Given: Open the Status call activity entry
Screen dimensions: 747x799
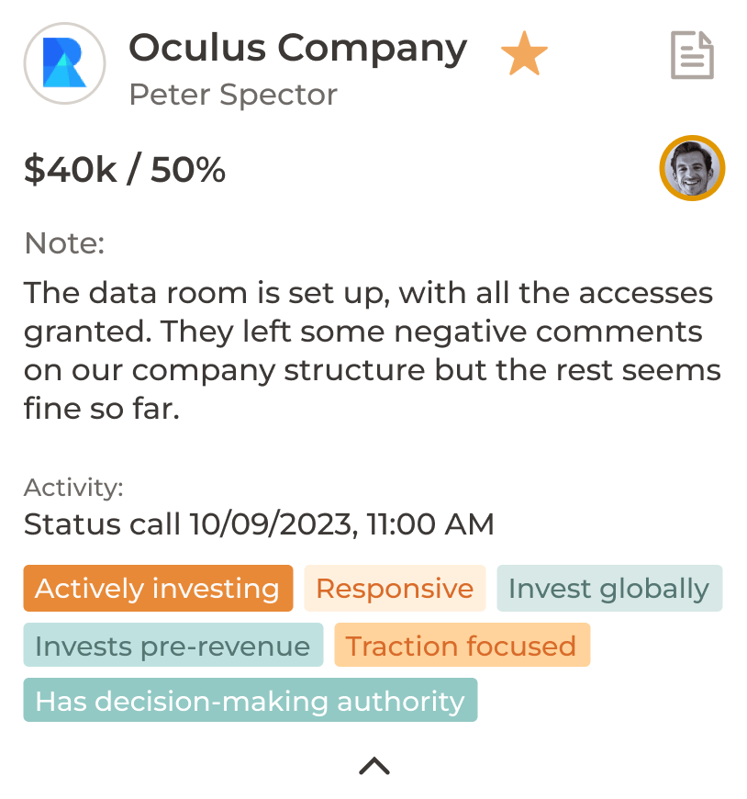Looking at the screenshot, I should pyautogui.click(x=259, y=523).
